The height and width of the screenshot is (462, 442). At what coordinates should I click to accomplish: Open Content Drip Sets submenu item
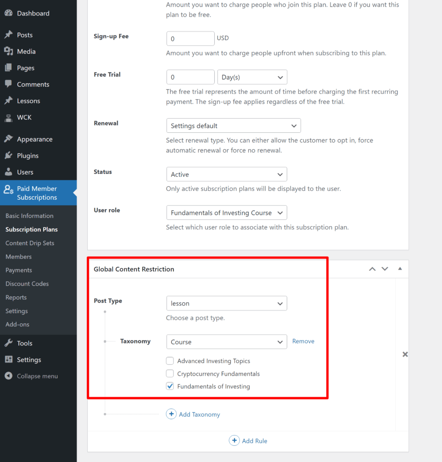30,243
